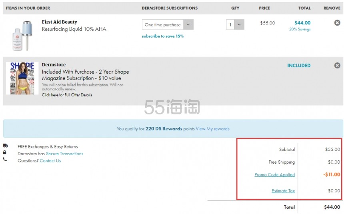Click here for Full Offer Details
The height and width of the screenshot is (214, 344).
coord(67,95)
